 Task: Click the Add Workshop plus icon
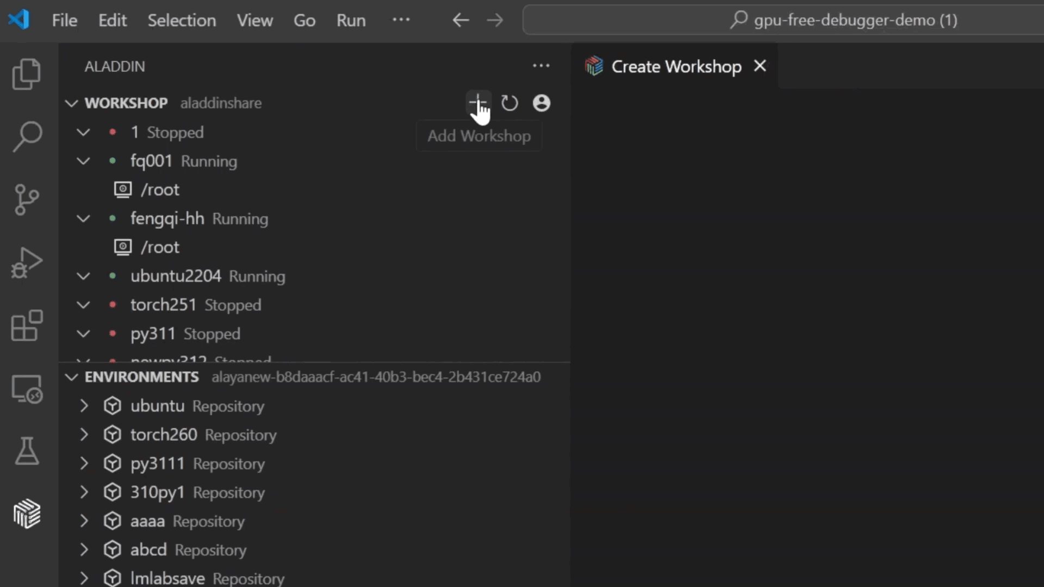click(477, 103)
